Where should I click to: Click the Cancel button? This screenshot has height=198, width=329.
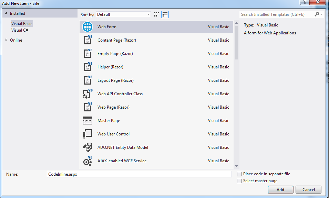[x=308, y=190]
